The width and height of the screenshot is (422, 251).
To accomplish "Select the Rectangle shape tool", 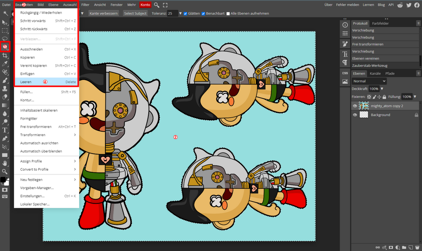I will point(5,155).
